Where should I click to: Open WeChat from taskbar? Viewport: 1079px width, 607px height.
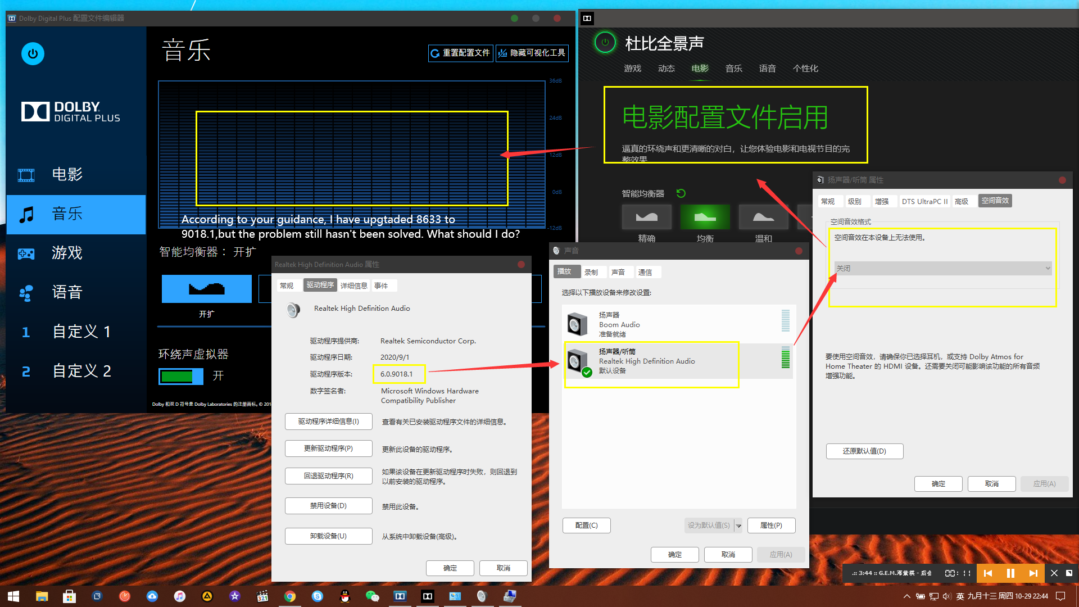tap(373, 596)
